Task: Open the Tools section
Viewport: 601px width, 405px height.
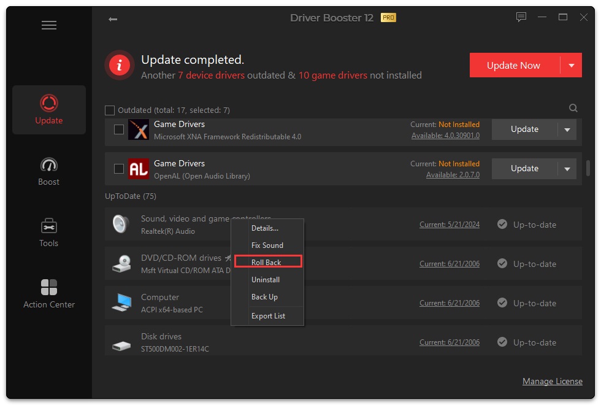Action: click(x=48, y=233)
